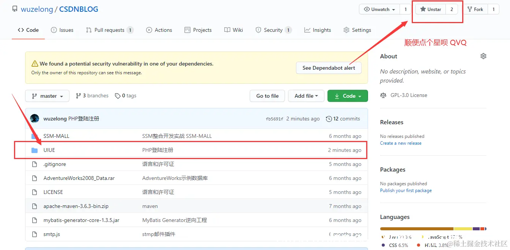Click the languages color bar

point(433,229)
